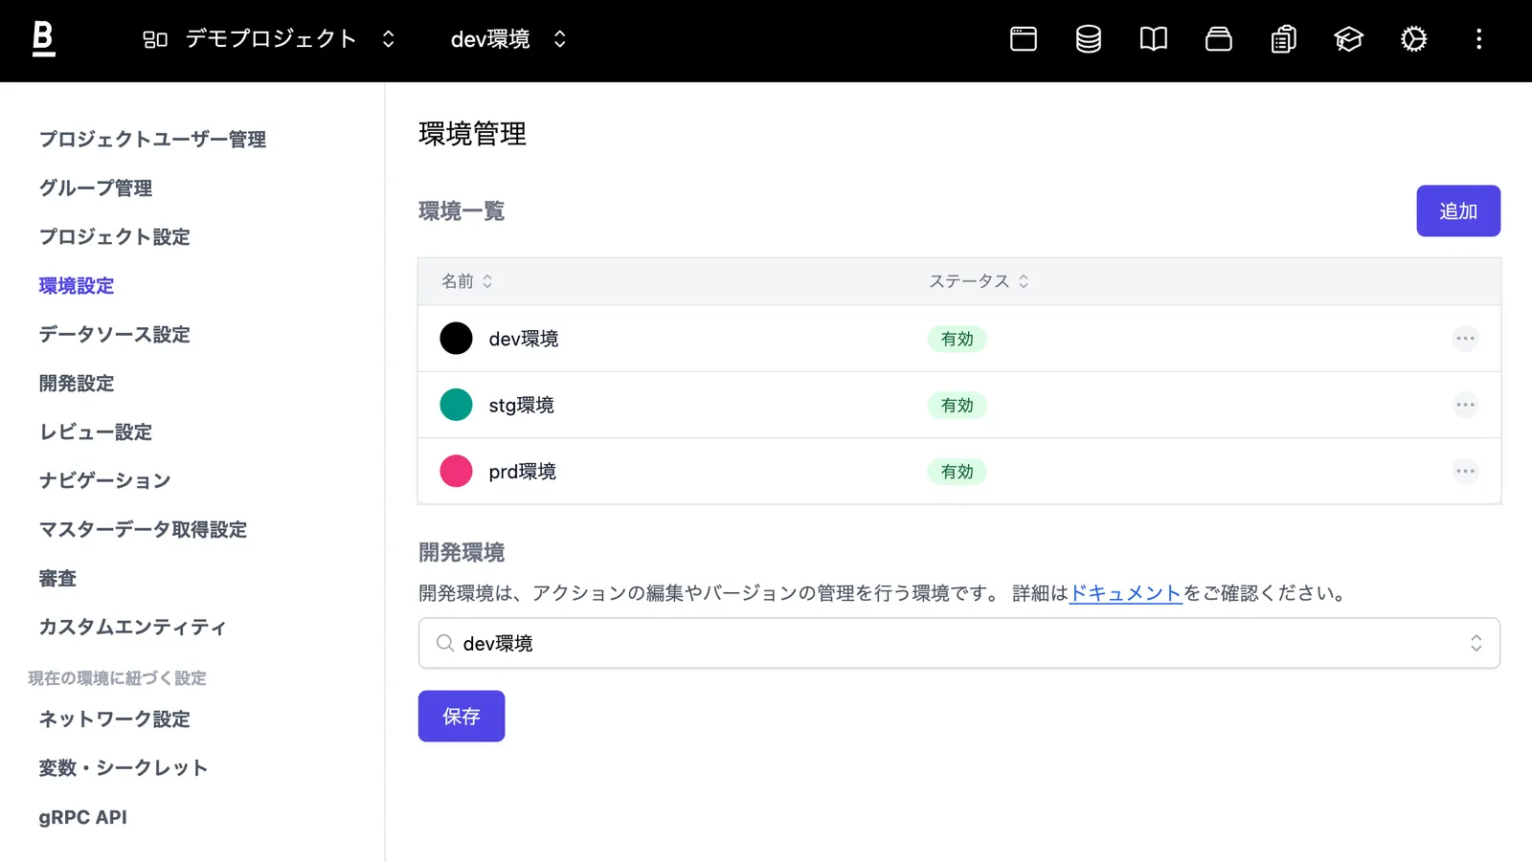The width and height of the screenshot is (1532, 862).
Task: Open the database icon in top bar
Action: [x=1089, y=39]
